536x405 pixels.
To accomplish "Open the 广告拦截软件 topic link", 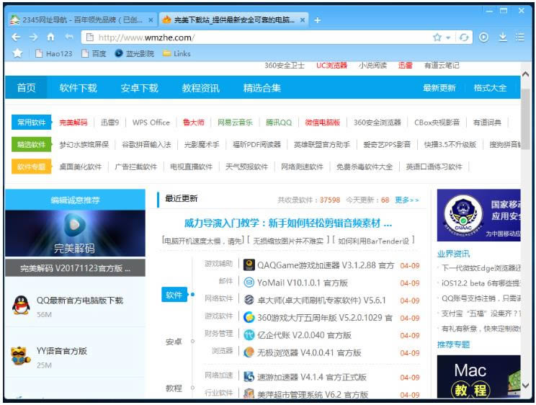I will (x=135, y=166).
